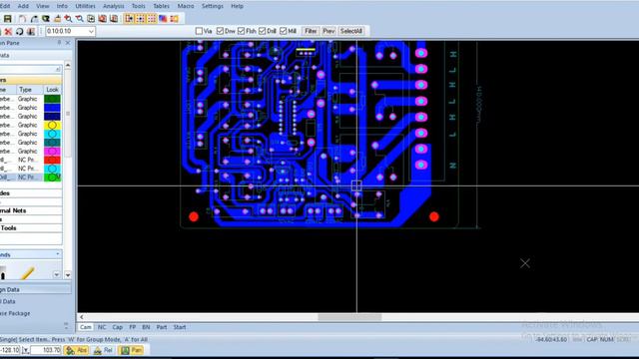Click the Filter button

(x=311, y=31)
